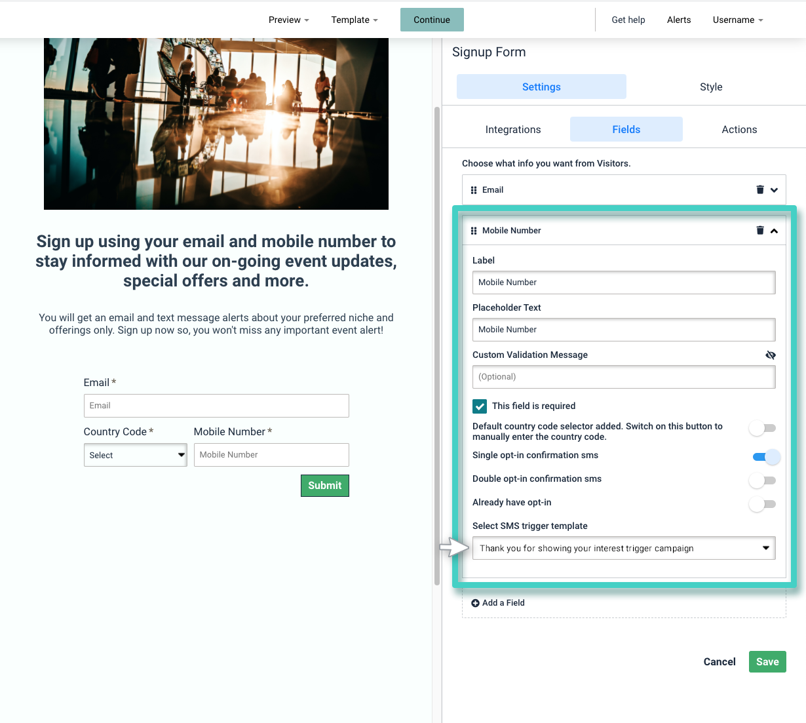This screenshot has width=806, height=723.
Task: Click the Placeholder Text input field
Action: 624,330
